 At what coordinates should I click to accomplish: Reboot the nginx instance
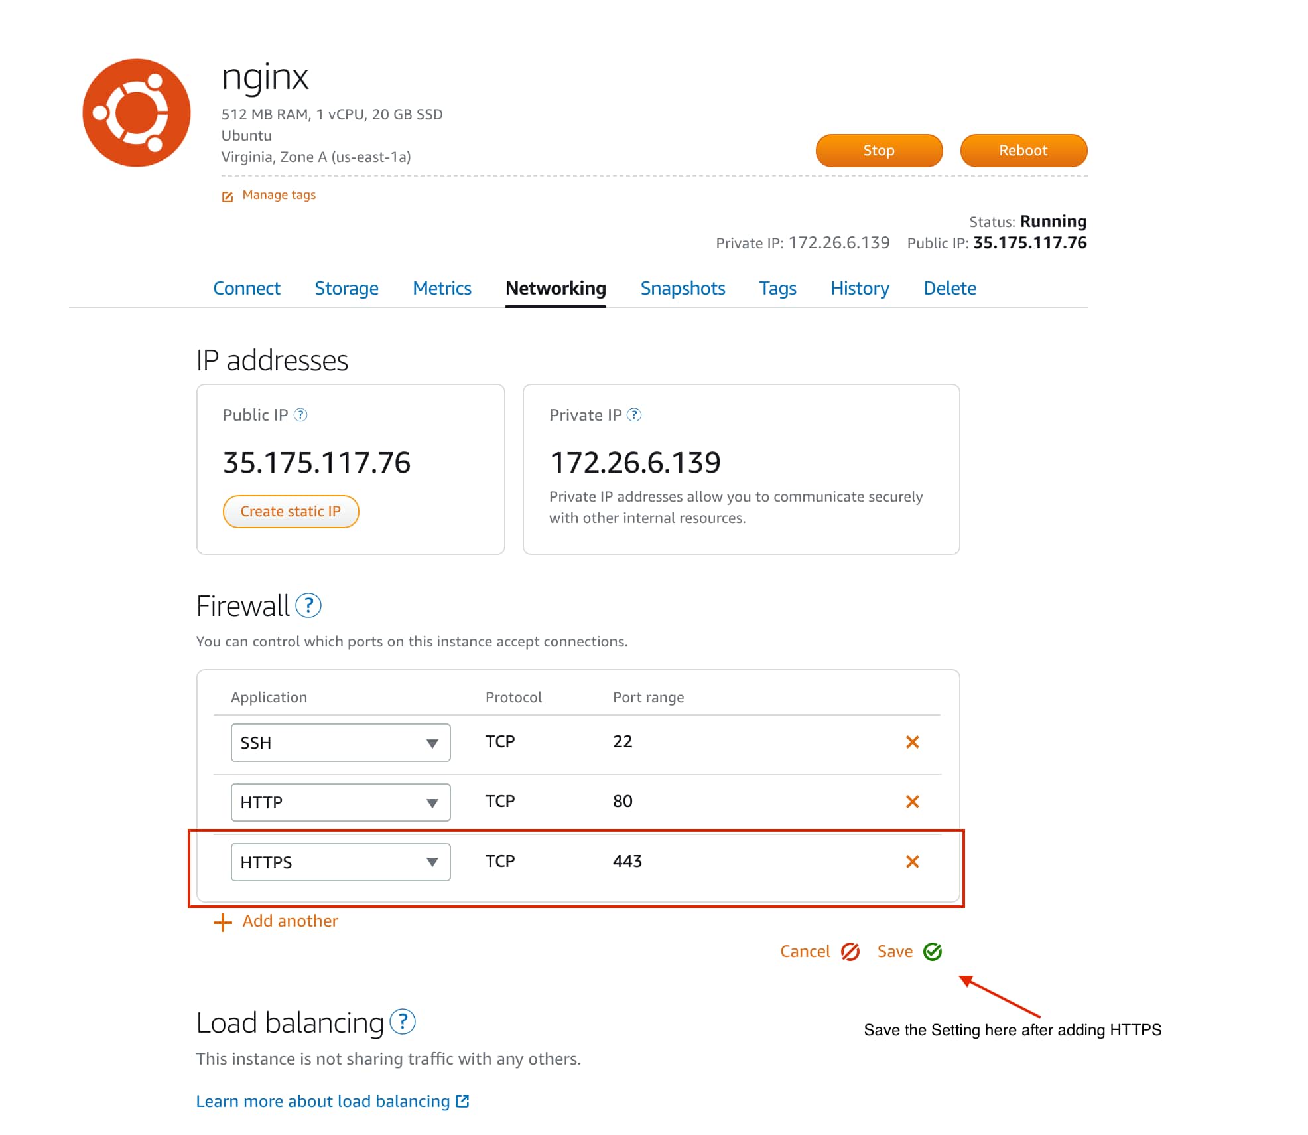pyautogui.click(x=1023, y=151)
